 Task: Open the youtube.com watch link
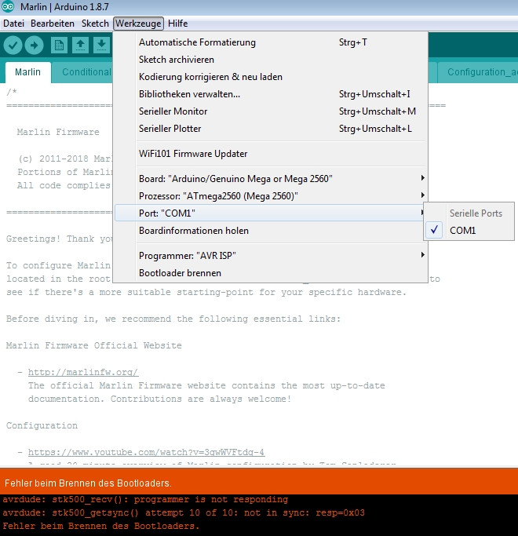pos(146,452)
